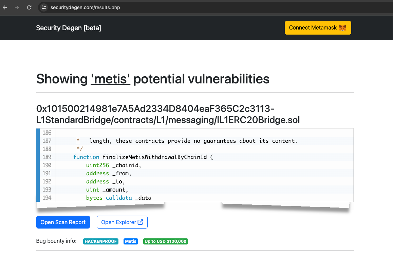Click the browser back navigation arrow
393x256 pixels.
(5, 7)
